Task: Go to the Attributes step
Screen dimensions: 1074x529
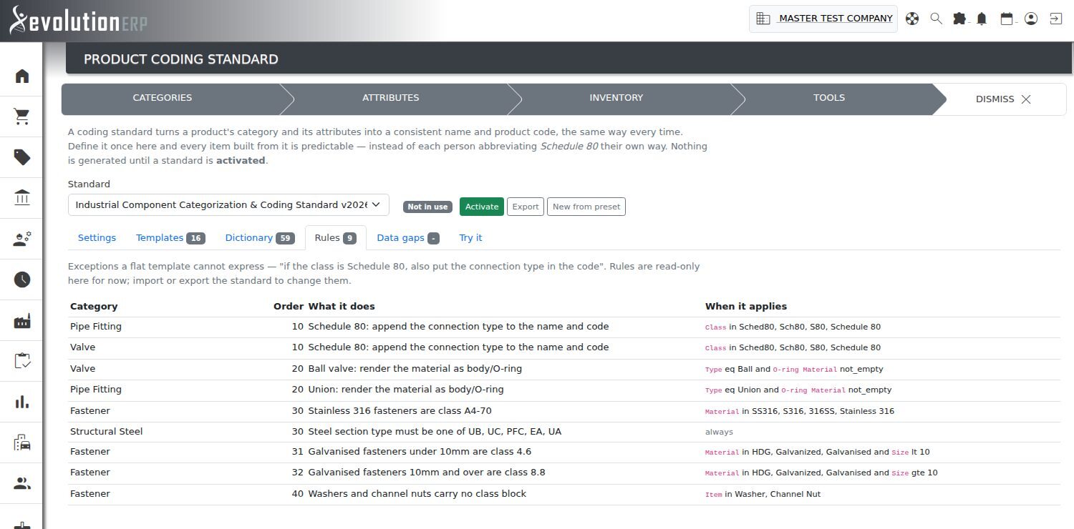Action: (x=391, y=98)
